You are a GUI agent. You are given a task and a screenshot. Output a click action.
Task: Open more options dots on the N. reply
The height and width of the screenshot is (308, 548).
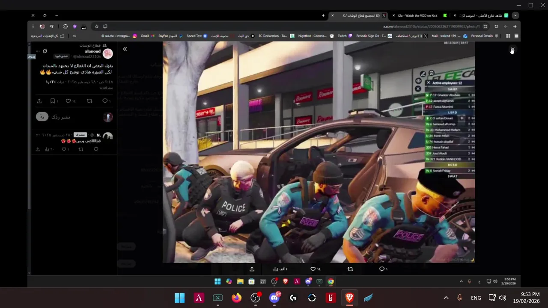tap(38, 135)
